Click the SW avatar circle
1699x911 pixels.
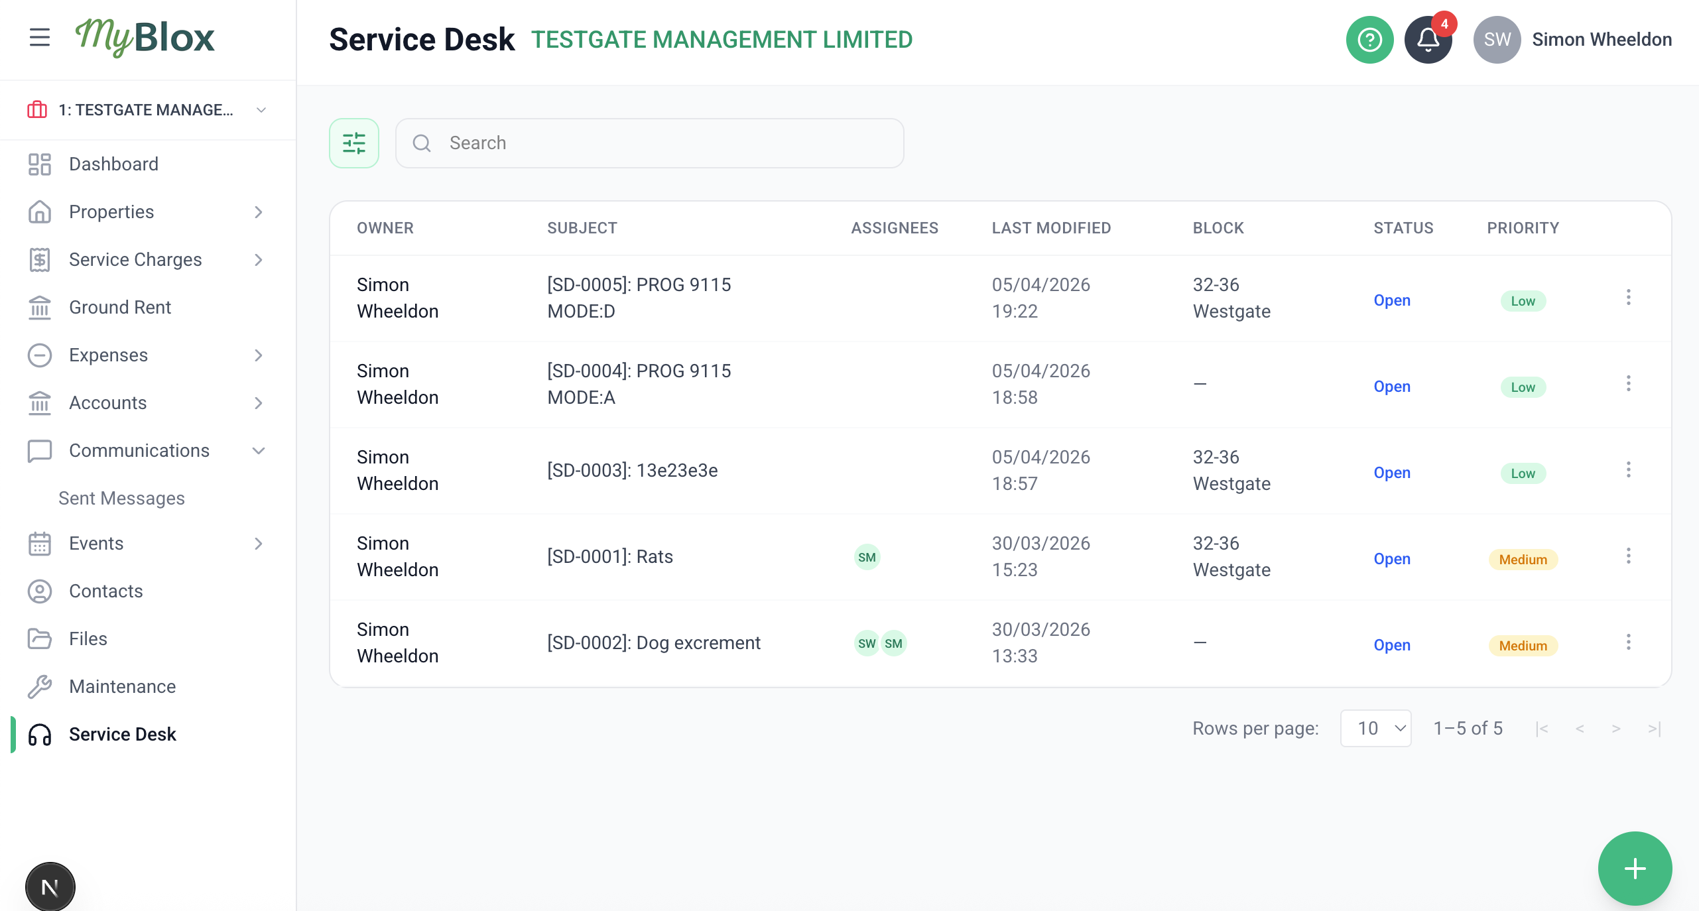point(1496,40)
